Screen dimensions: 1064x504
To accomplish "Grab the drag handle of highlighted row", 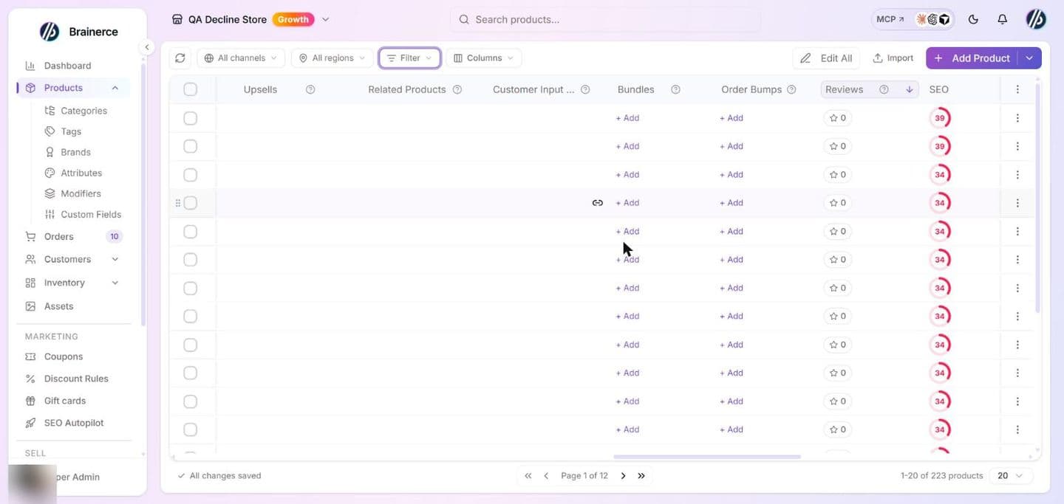I will pyautogui.click(x=177, y=203).
